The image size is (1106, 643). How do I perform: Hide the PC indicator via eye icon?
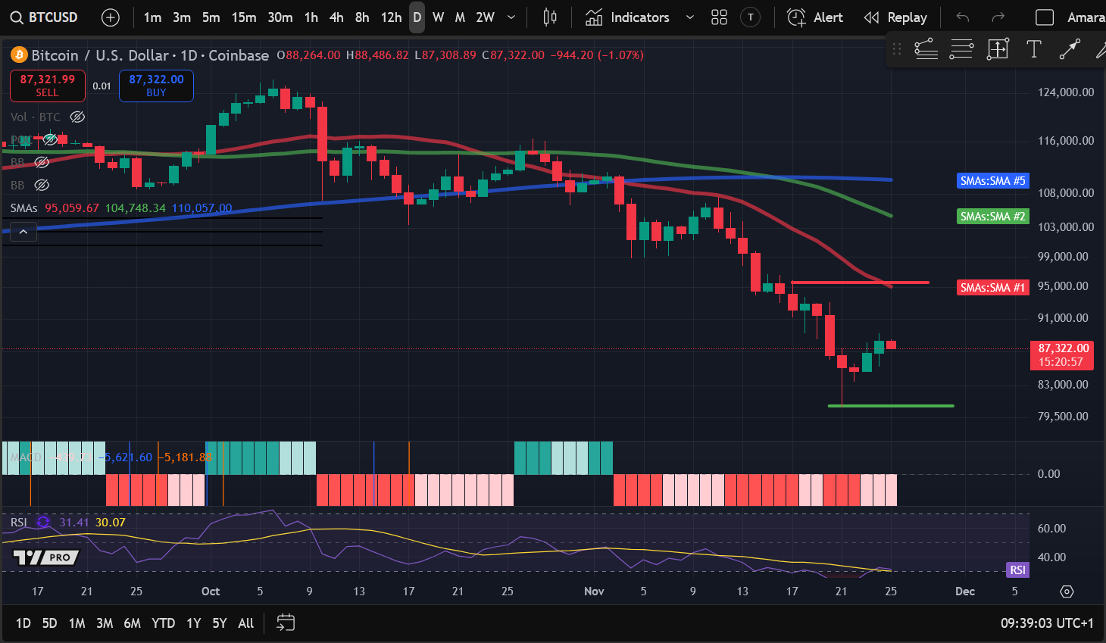click(49, 139)
